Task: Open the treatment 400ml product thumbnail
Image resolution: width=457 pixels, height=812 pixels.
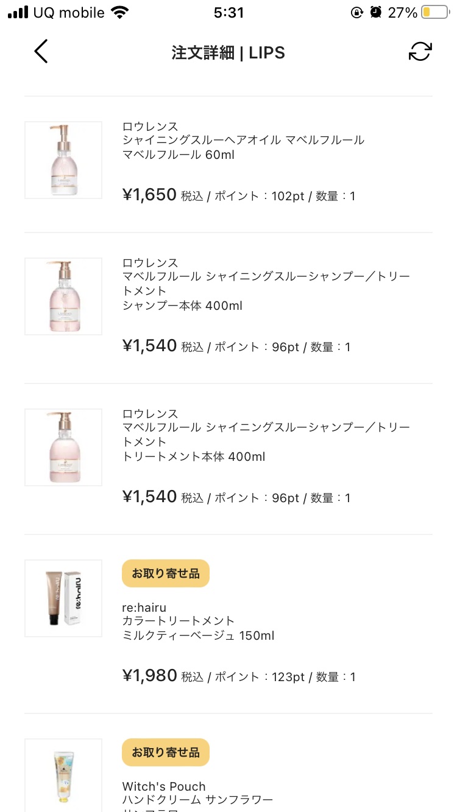Action: (63, 447)
